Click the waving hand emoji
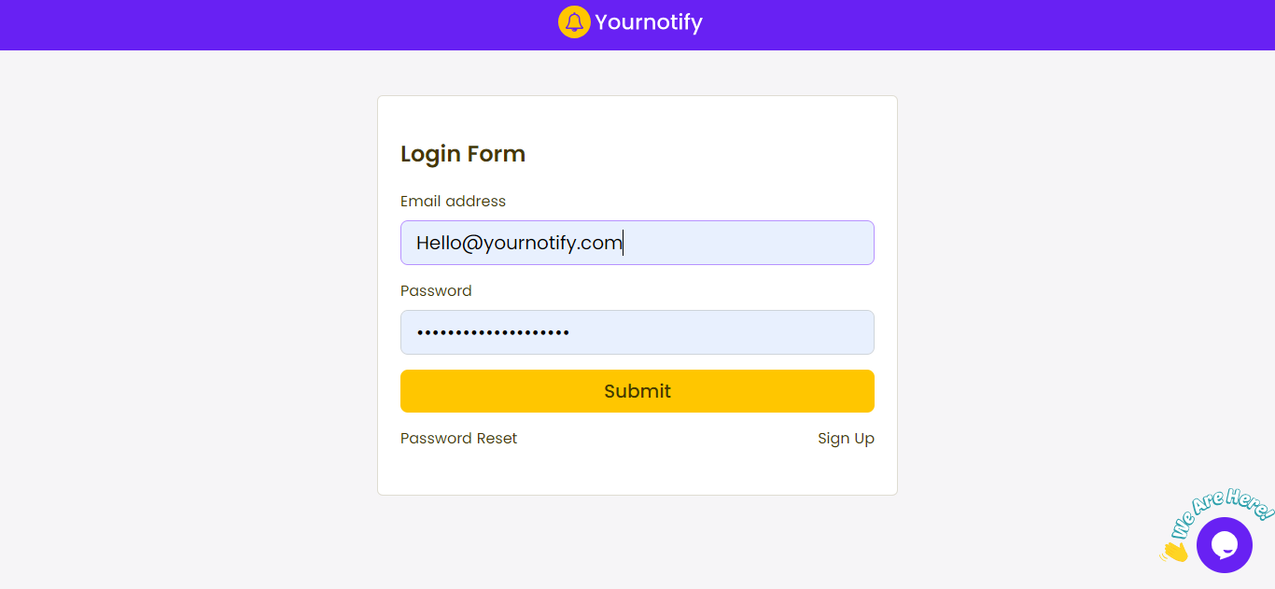Screen dimensions: 1275x589 (1174, 552)
